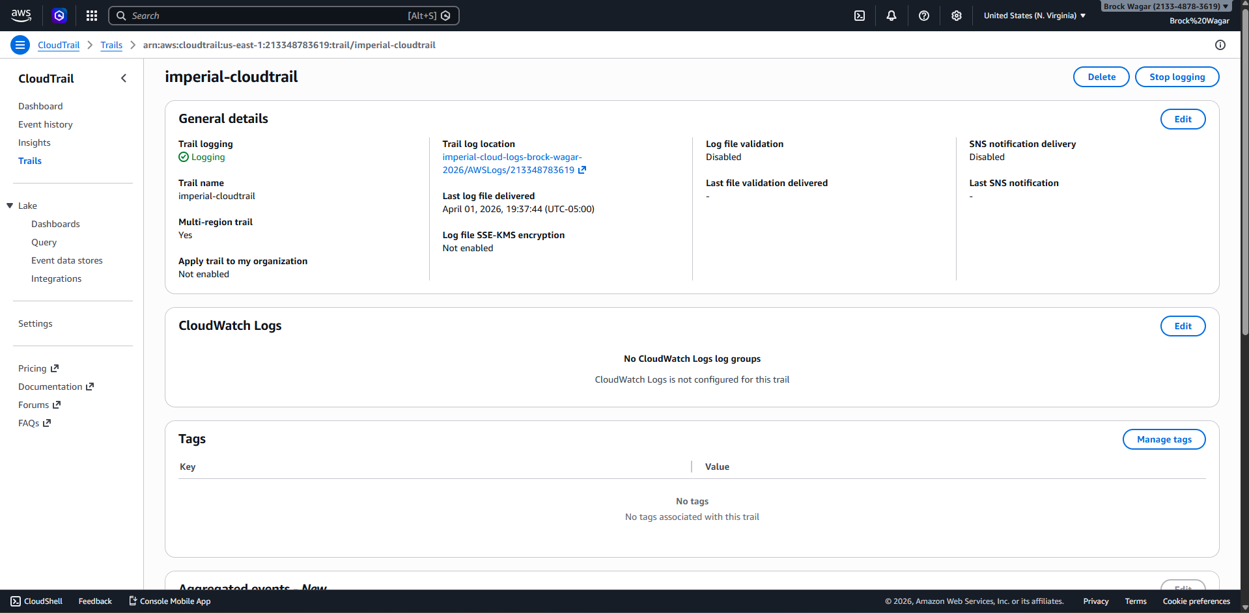Open trail log location via external link icon
Viewport: 1249px width, 613px height.
click(x=582, y=170)
